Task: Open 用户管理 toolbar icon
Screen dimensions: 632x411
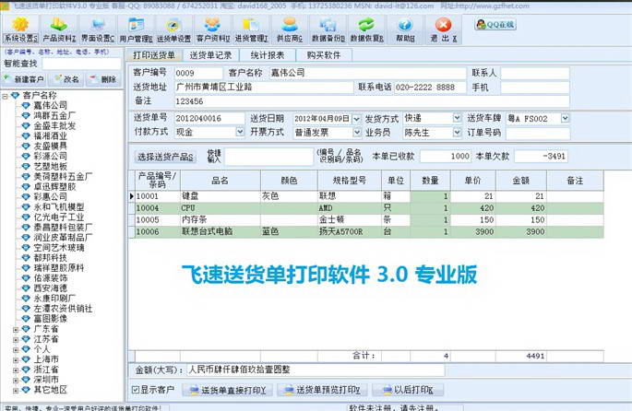Action: [x=136, y=29]
